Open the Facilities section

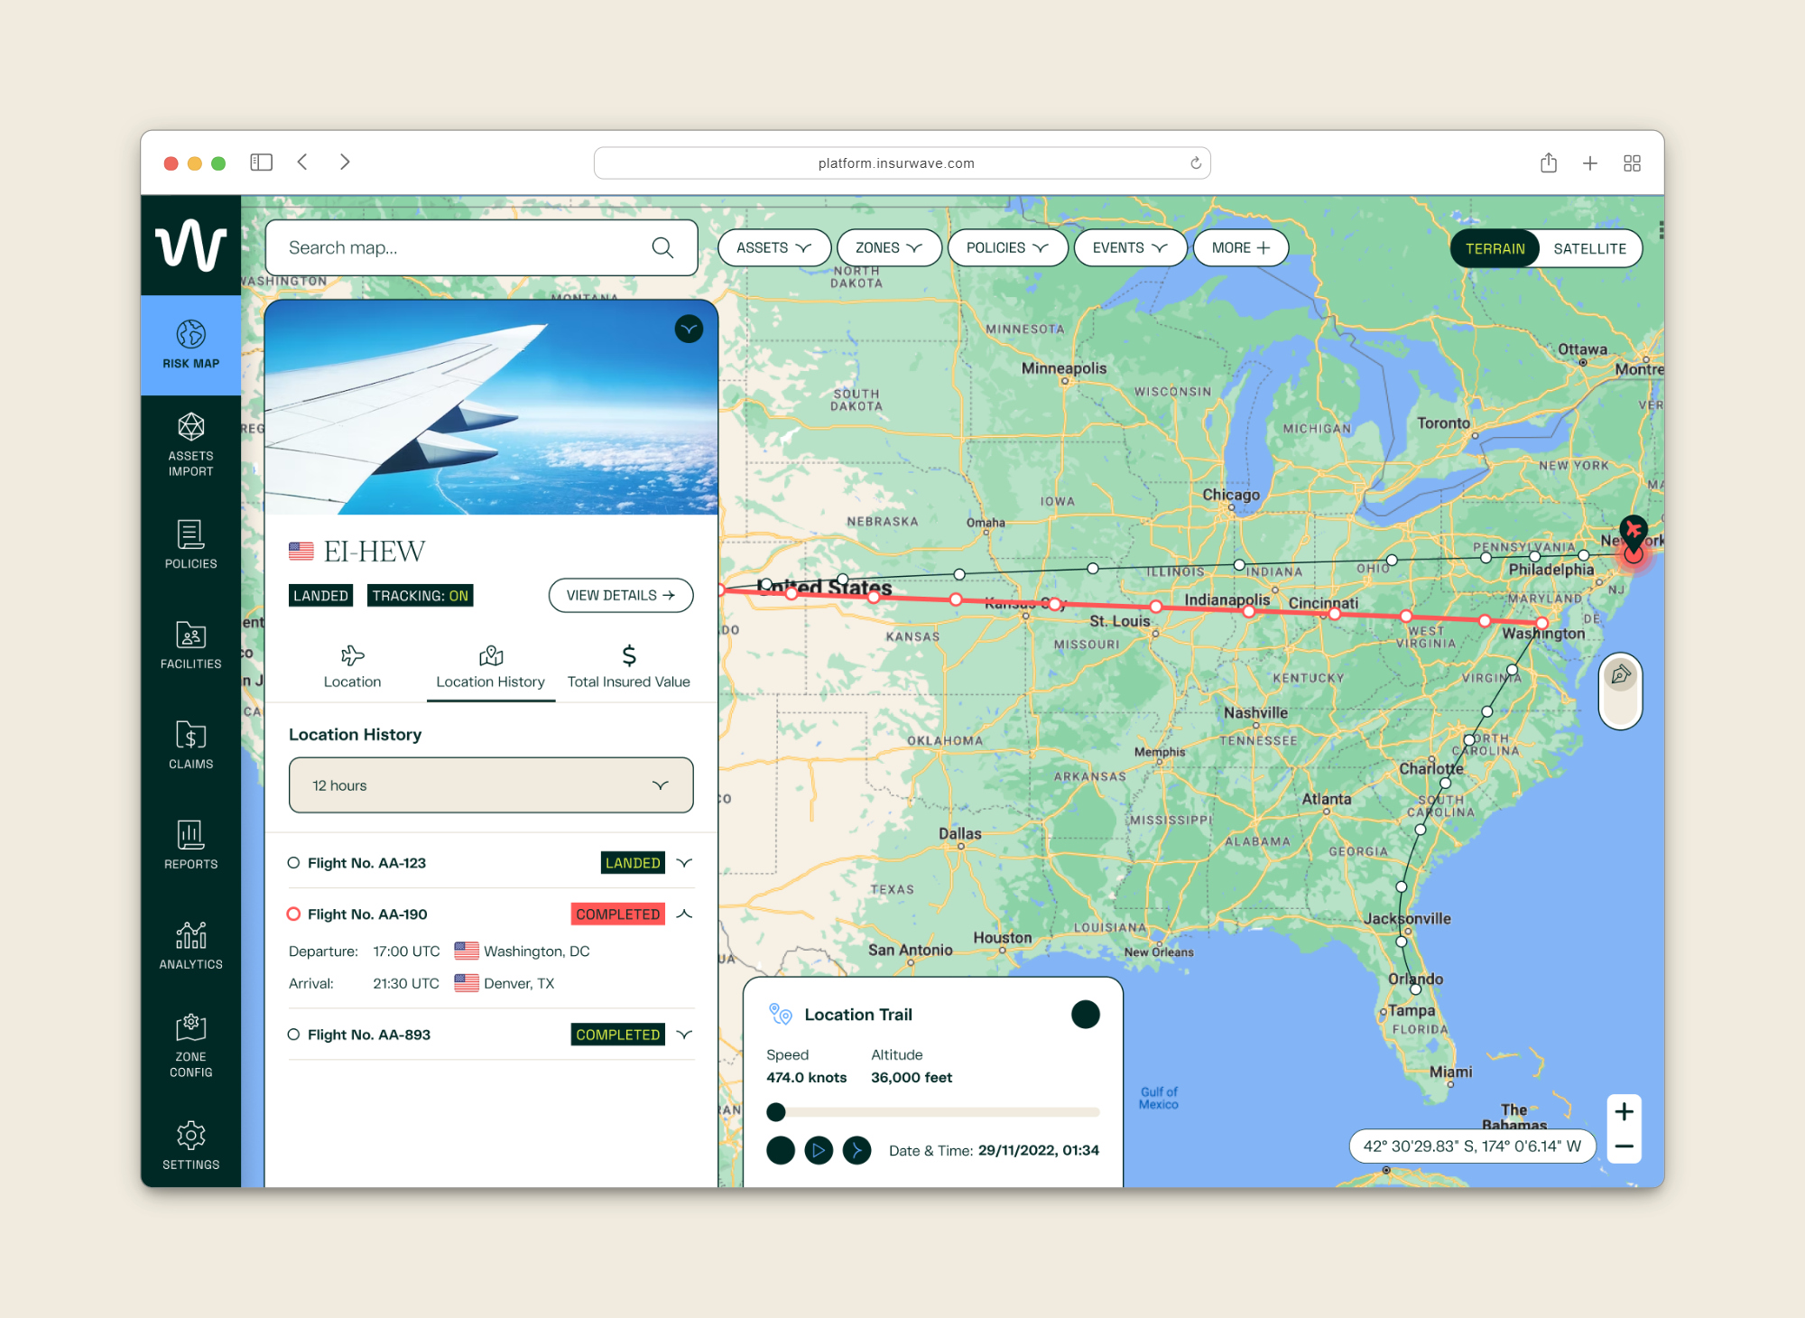(x=190, y=645)
